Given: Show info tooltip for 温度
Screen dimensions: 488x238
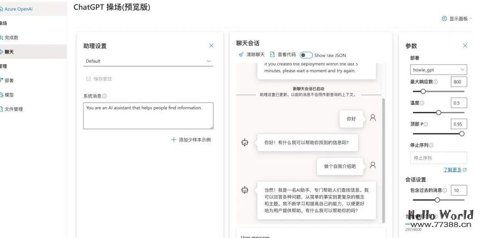Looking at the screenshot, I should (422, 103).
